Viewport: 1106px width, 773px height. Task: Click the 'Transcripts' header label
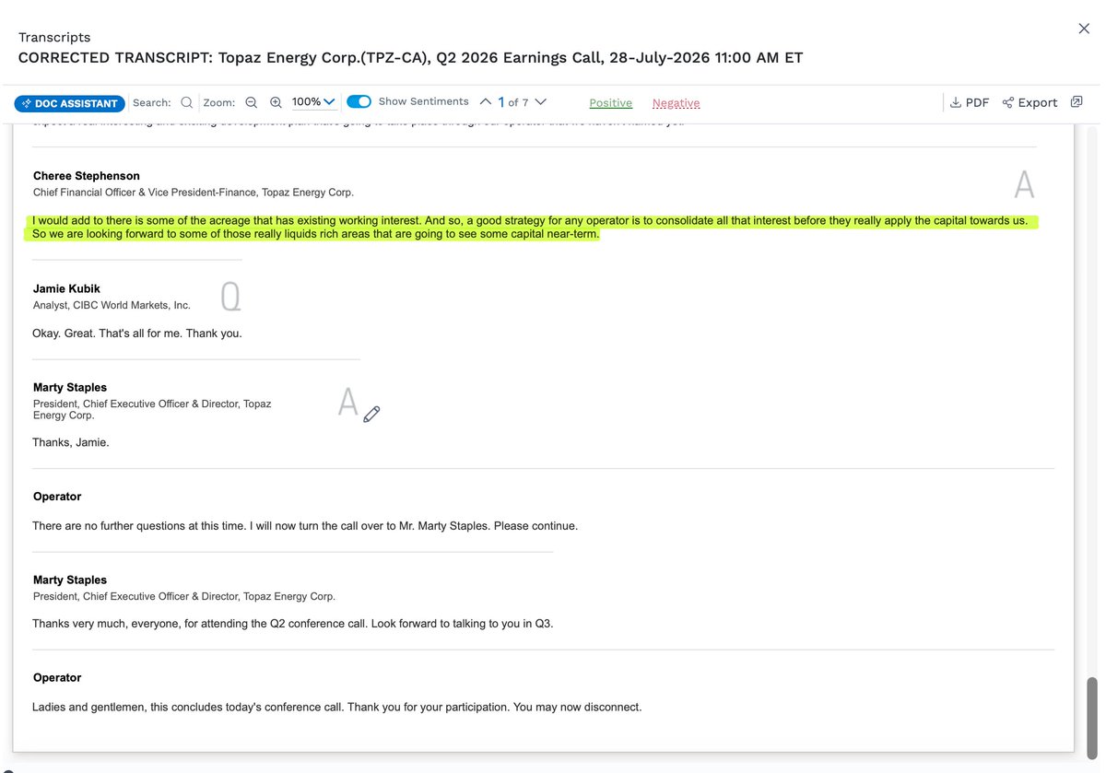click(x=54, y=38)
